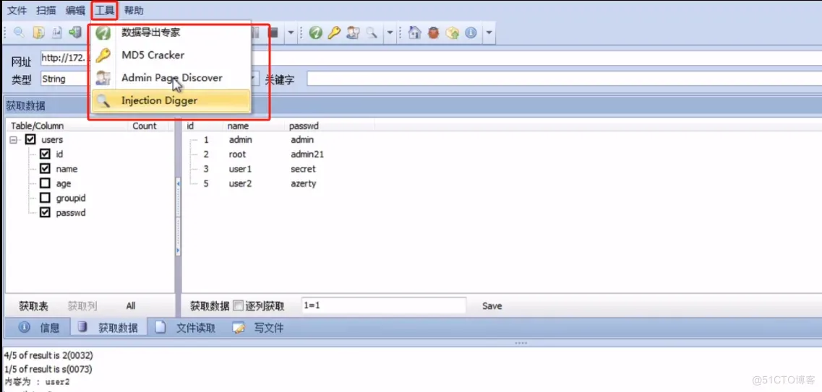Open dropdown arrow beside the stop icon
This screenshot has width=822, height=392.
(291, 33)
